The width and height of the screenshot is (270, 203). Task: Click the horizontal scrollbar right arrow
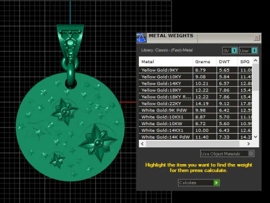249,144
